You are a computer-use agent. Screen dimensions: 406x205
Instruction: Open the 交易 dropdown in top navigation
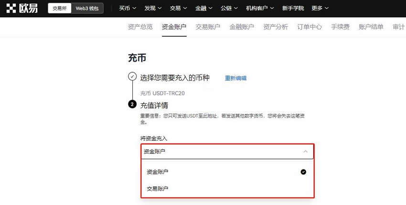[x=179, y=8]
